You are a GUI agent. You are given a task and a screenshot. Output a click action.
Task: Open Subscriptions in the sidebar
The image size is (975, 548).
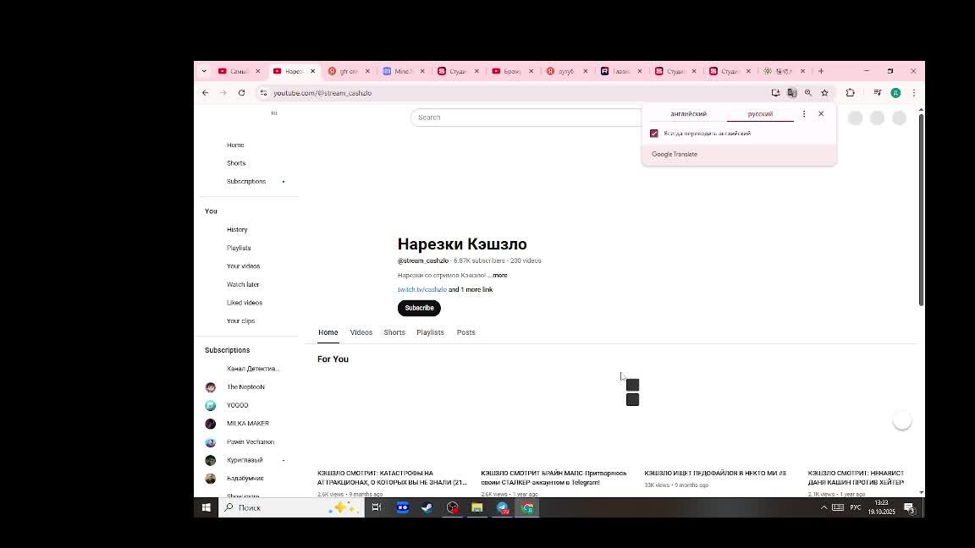(x=246, y=182)
